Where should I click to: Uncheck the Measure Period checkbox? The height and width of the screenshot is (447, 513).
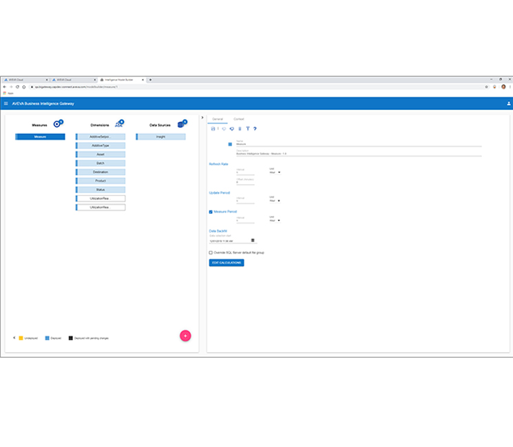pos(211,212)
